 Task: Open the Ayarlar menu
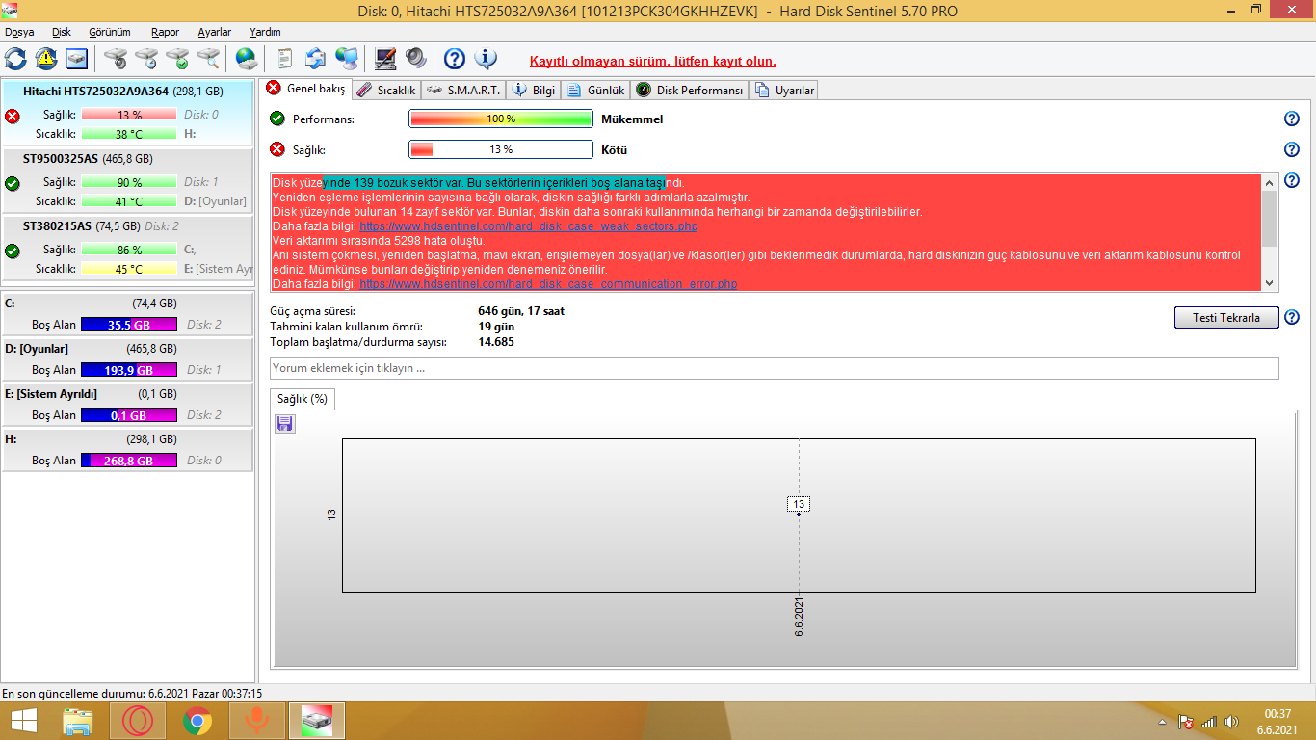pyautogui.click(x=215, y=32)
